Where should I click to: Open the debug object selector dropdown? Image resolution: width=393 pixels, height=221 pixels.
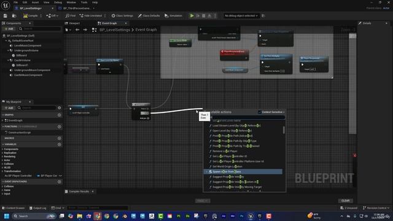tap(241, 15)
